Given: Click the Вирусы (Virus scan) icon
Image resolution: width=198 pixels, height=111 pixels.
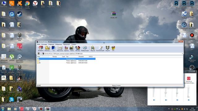Looking at the screenshot, I should pos(93,48).
